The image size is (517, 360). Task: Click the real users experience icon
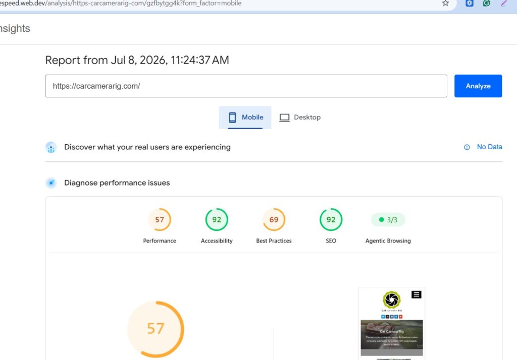coord(51,147)
